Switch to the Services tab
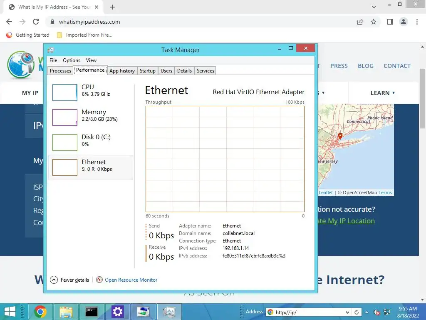This screenshot has height=320, width=426. pyautogui.click(x=206, y=71)
